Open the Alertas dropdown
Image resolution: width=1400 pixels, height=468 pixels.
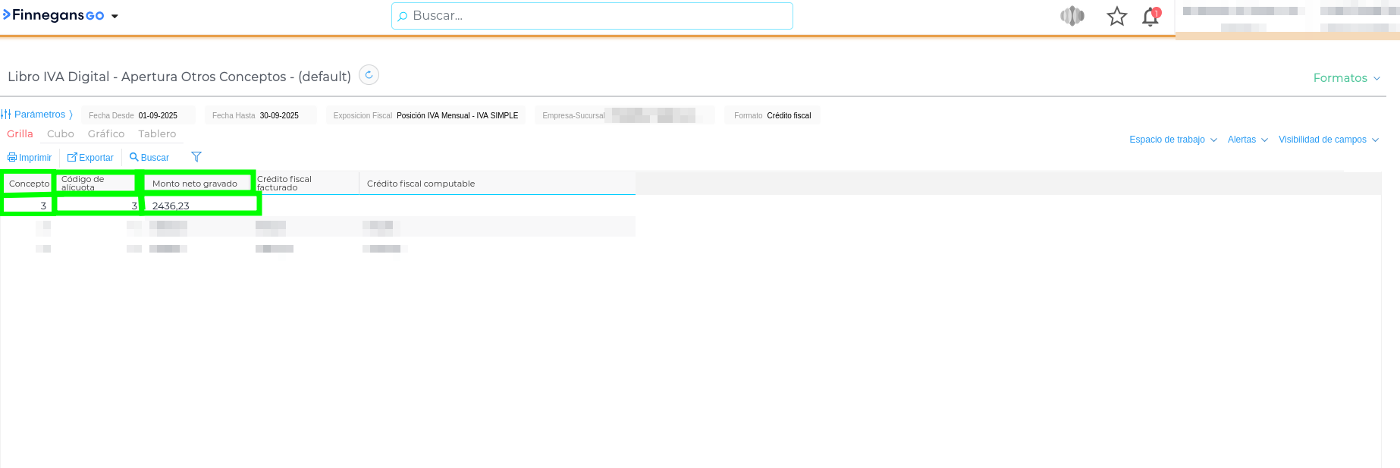(x=1247, y=140)
